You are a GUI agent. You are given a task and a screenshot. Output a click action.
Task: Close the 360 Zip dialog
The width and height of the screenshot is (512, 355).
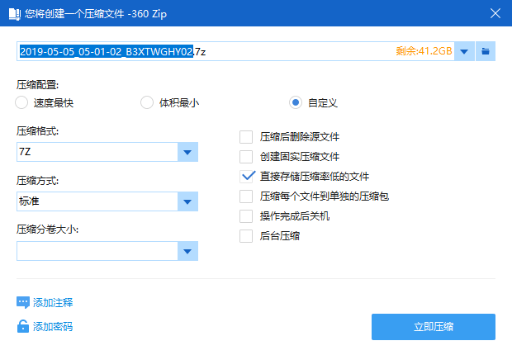coord(495,13)
